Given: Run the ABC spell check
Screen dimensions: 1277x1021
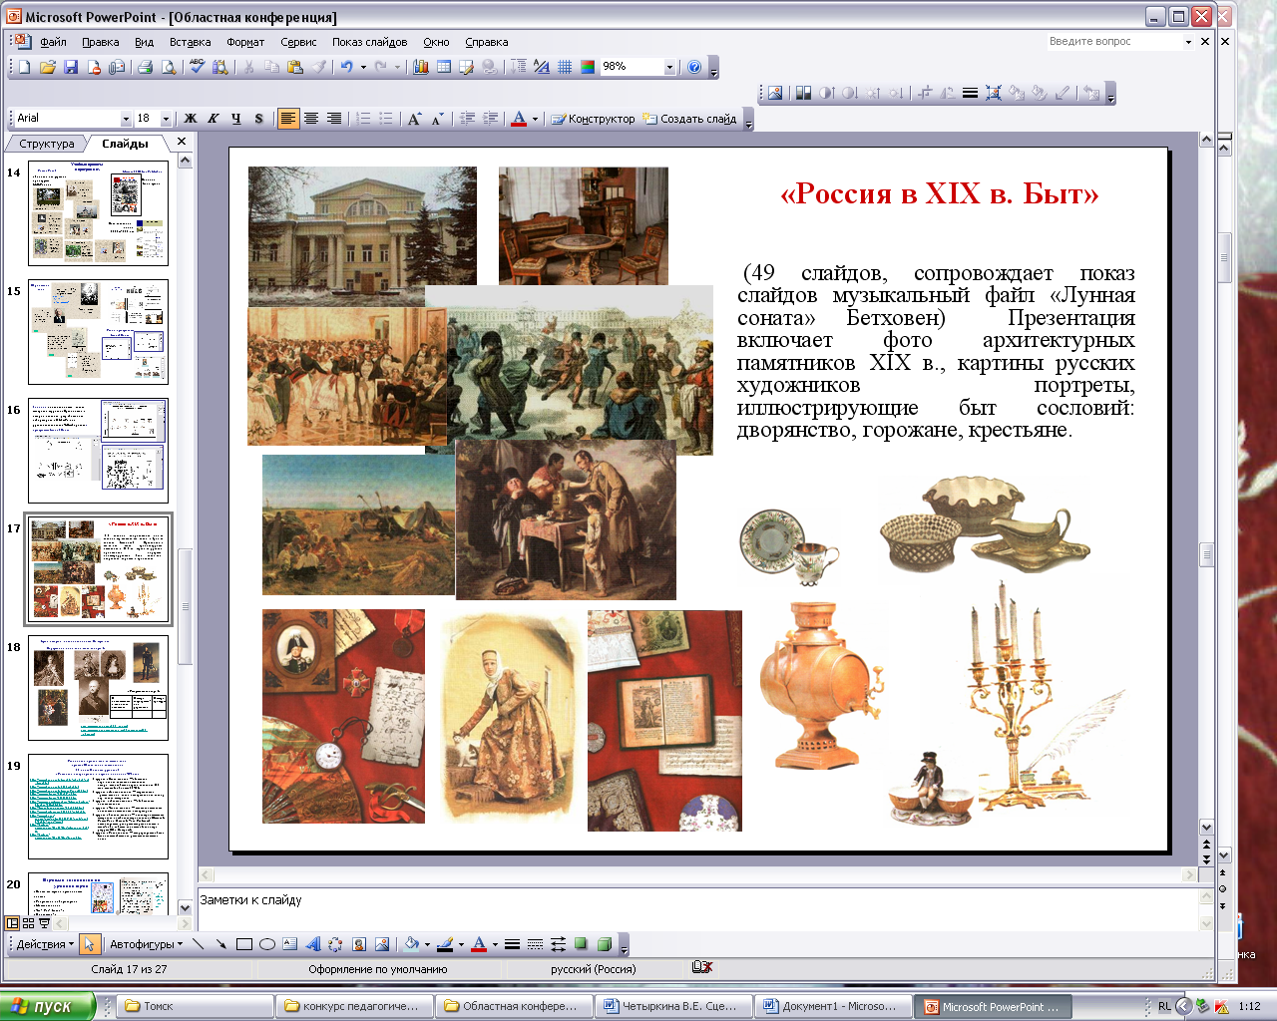Looking at the screenshot, I should pos(197,67).
